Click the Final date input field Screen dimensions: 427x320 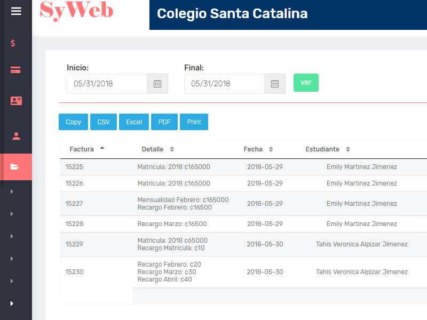pyautogui.click(x=224, y=84)
